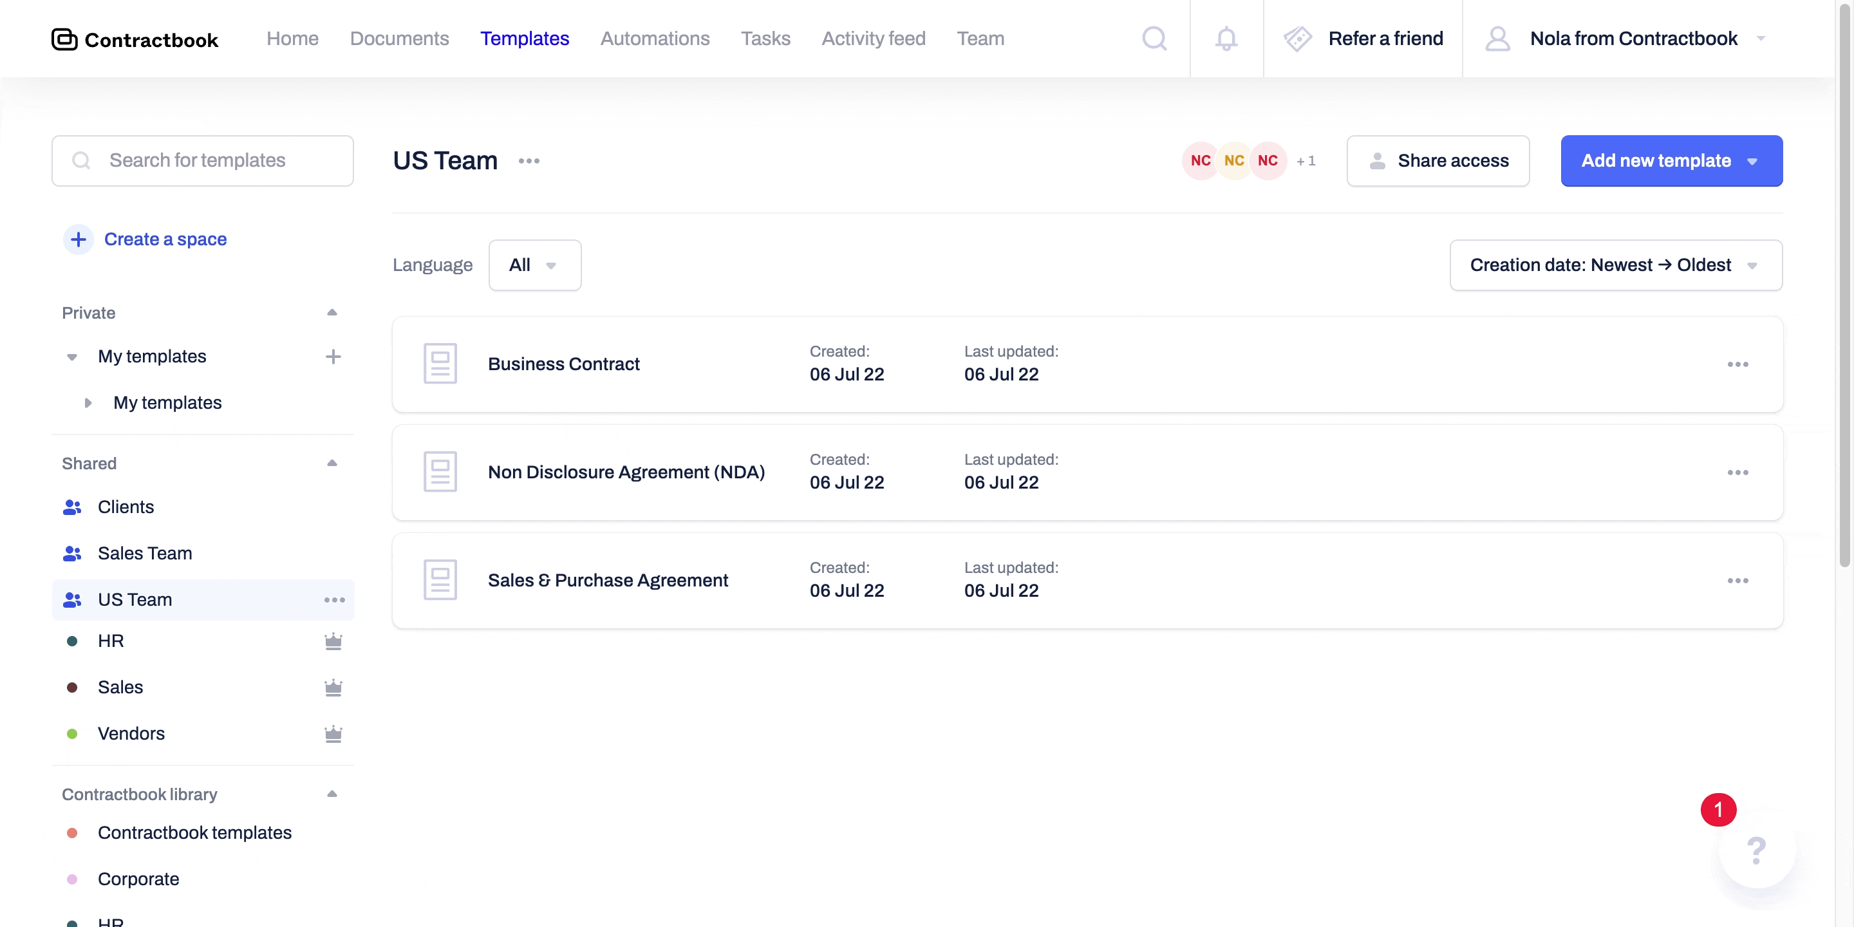
Task: Switch to the Automations tab
Action: pos(655,39)
